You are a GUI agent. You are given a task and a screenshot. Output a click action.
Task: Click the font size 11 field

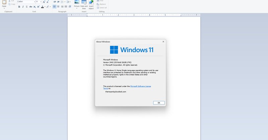tap(38, 2)
